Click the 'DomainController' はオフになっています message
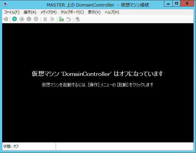 pos(98,74)
